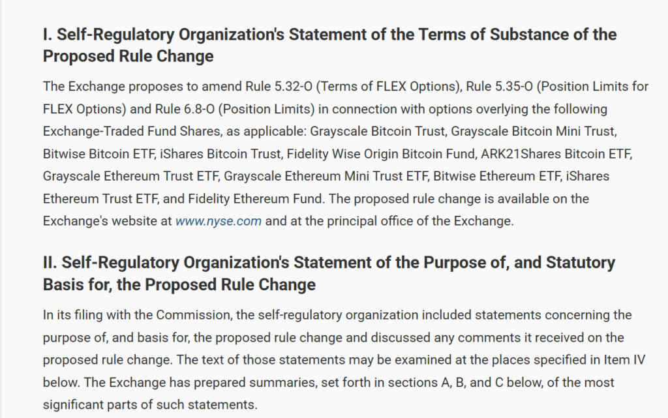Click the section II heading about Statutory Basis
The image size is (668, 418).
[329, 273]
